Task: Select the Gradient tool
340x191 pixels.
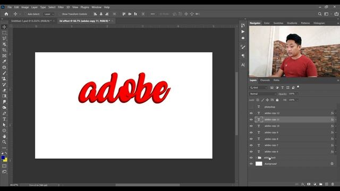Action: point(4,96)
